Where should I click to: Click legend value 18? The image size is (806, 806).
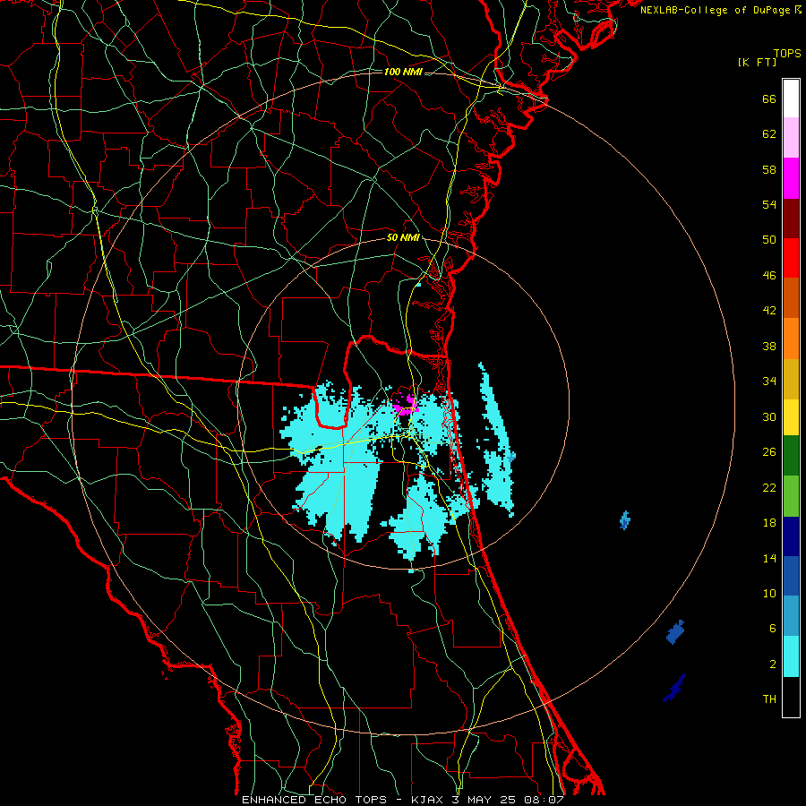(x=769, y=523)
